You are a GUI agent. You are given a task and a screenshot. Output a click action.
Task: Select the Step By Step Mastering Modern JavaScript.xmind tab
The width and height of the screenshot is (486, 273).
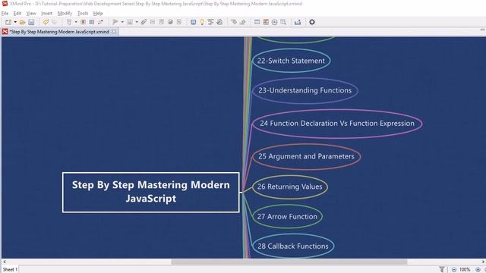pos(59,32)
